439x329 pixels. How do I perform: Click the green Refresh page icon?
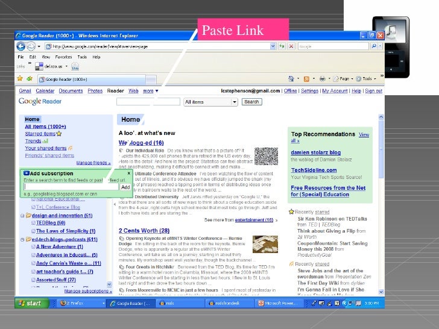(282, 46)
